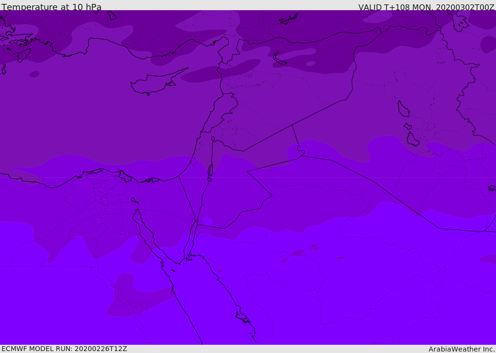This screenshot has height=353, width=496.
Task: Click the 'ECMWF MODEL RUN: 20200226T12Z' text
Action: [64, 349]
